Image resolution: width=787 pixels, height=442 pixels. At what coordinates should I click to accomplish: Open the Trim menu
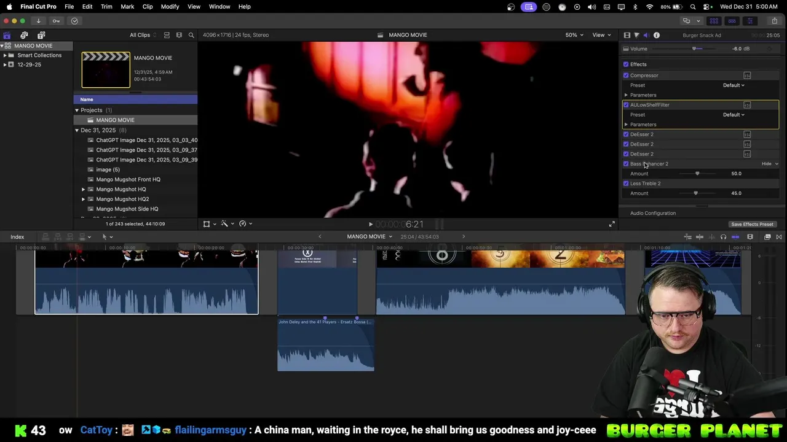coord(106,7)
